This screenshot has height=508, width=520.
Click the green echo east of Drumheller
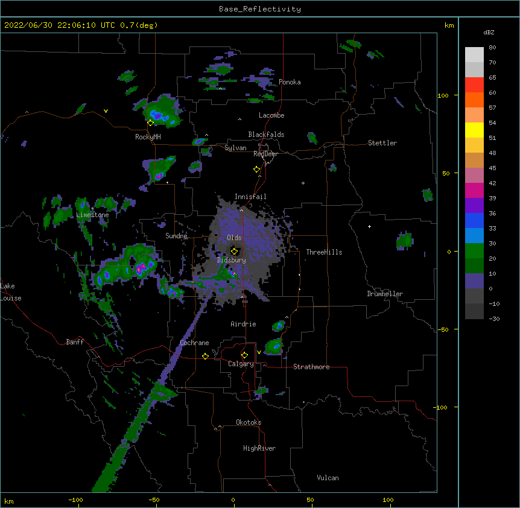(x=405, y=240)
